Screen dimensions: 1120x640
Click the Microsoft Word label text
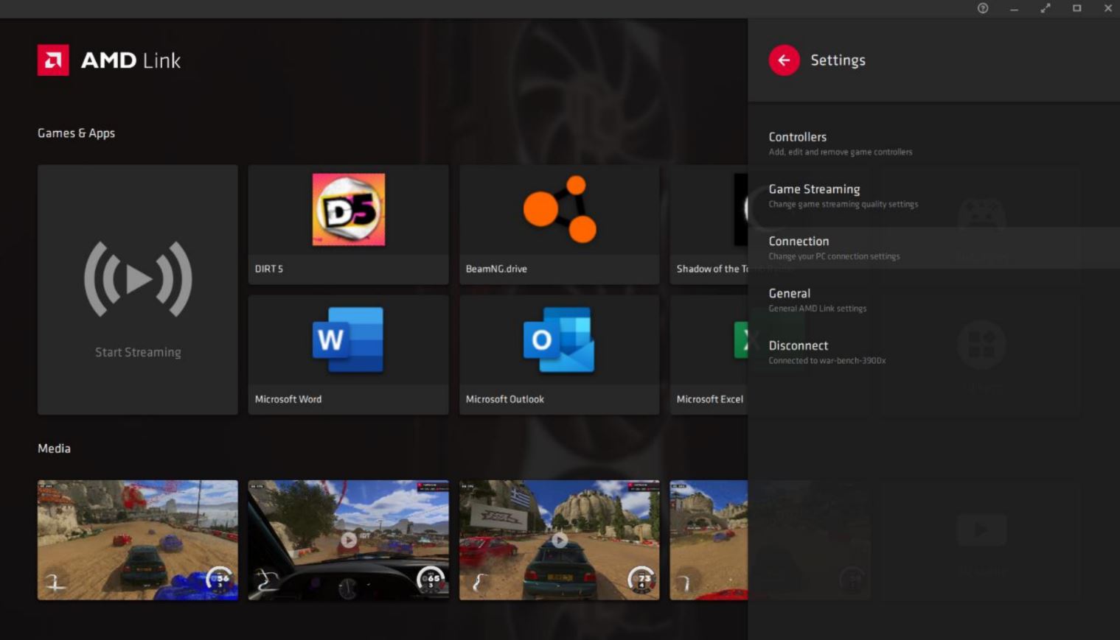288,399
